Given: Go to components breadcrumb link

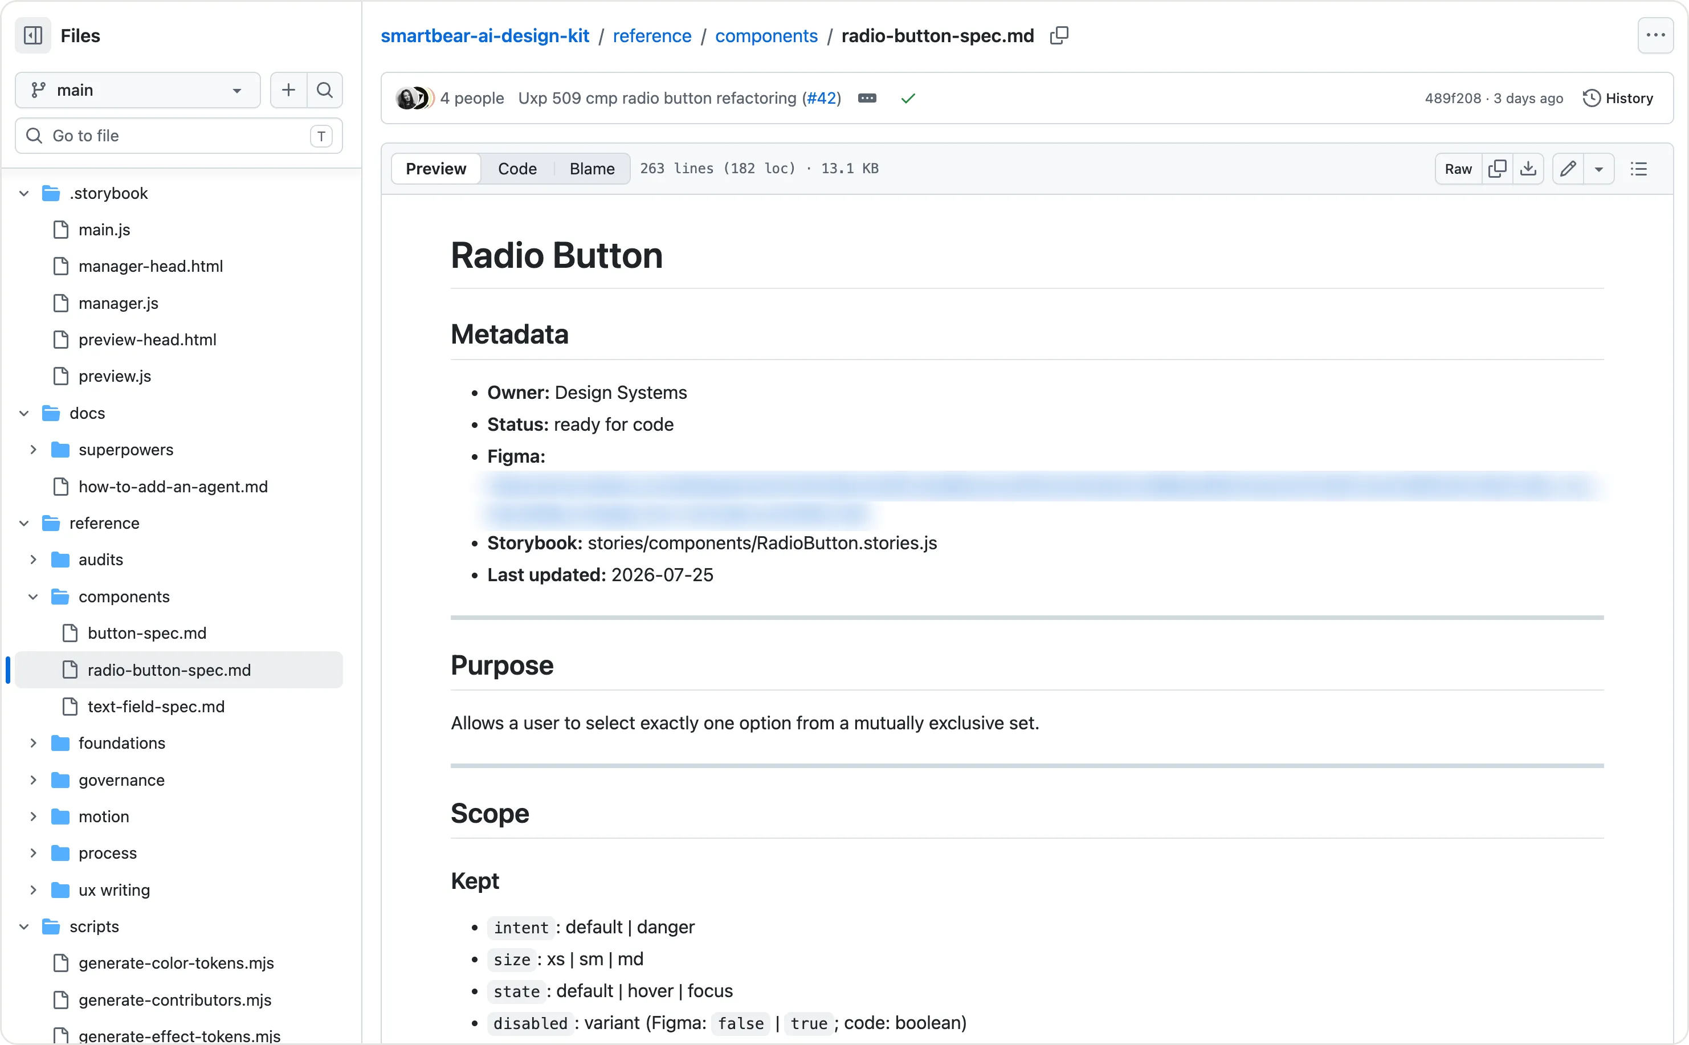Looking at the screenshot, I should pos(766,35).
